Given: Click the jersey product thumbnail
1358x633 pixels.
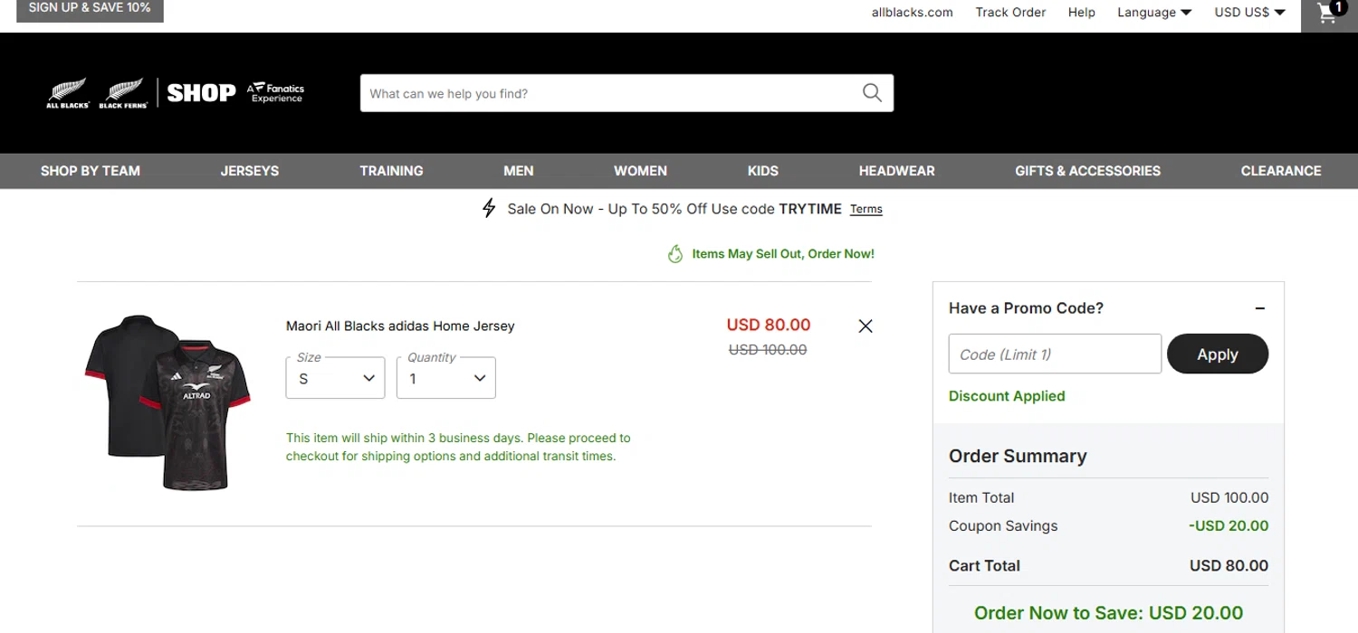Looking at the screenshot, I should click(168, 402).
